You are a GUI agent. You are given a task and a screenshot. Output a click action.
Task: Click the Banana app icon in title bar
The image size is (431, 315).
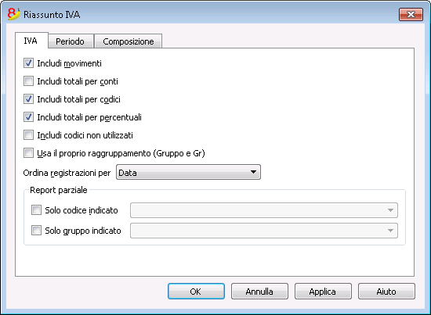click(x=14, y=14)
